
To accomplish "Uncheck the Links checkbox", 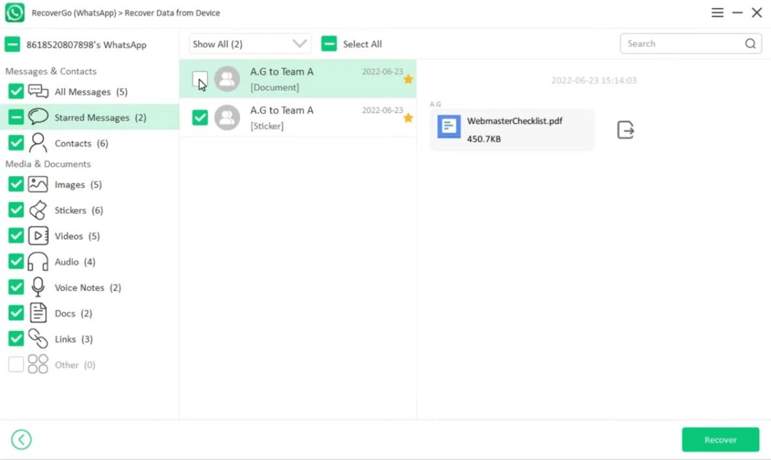I will pos(16,339).
